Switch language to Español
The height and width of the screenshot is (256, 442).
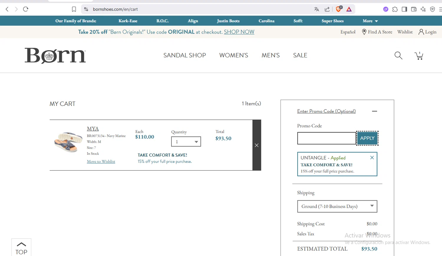[x=348, y=32]
